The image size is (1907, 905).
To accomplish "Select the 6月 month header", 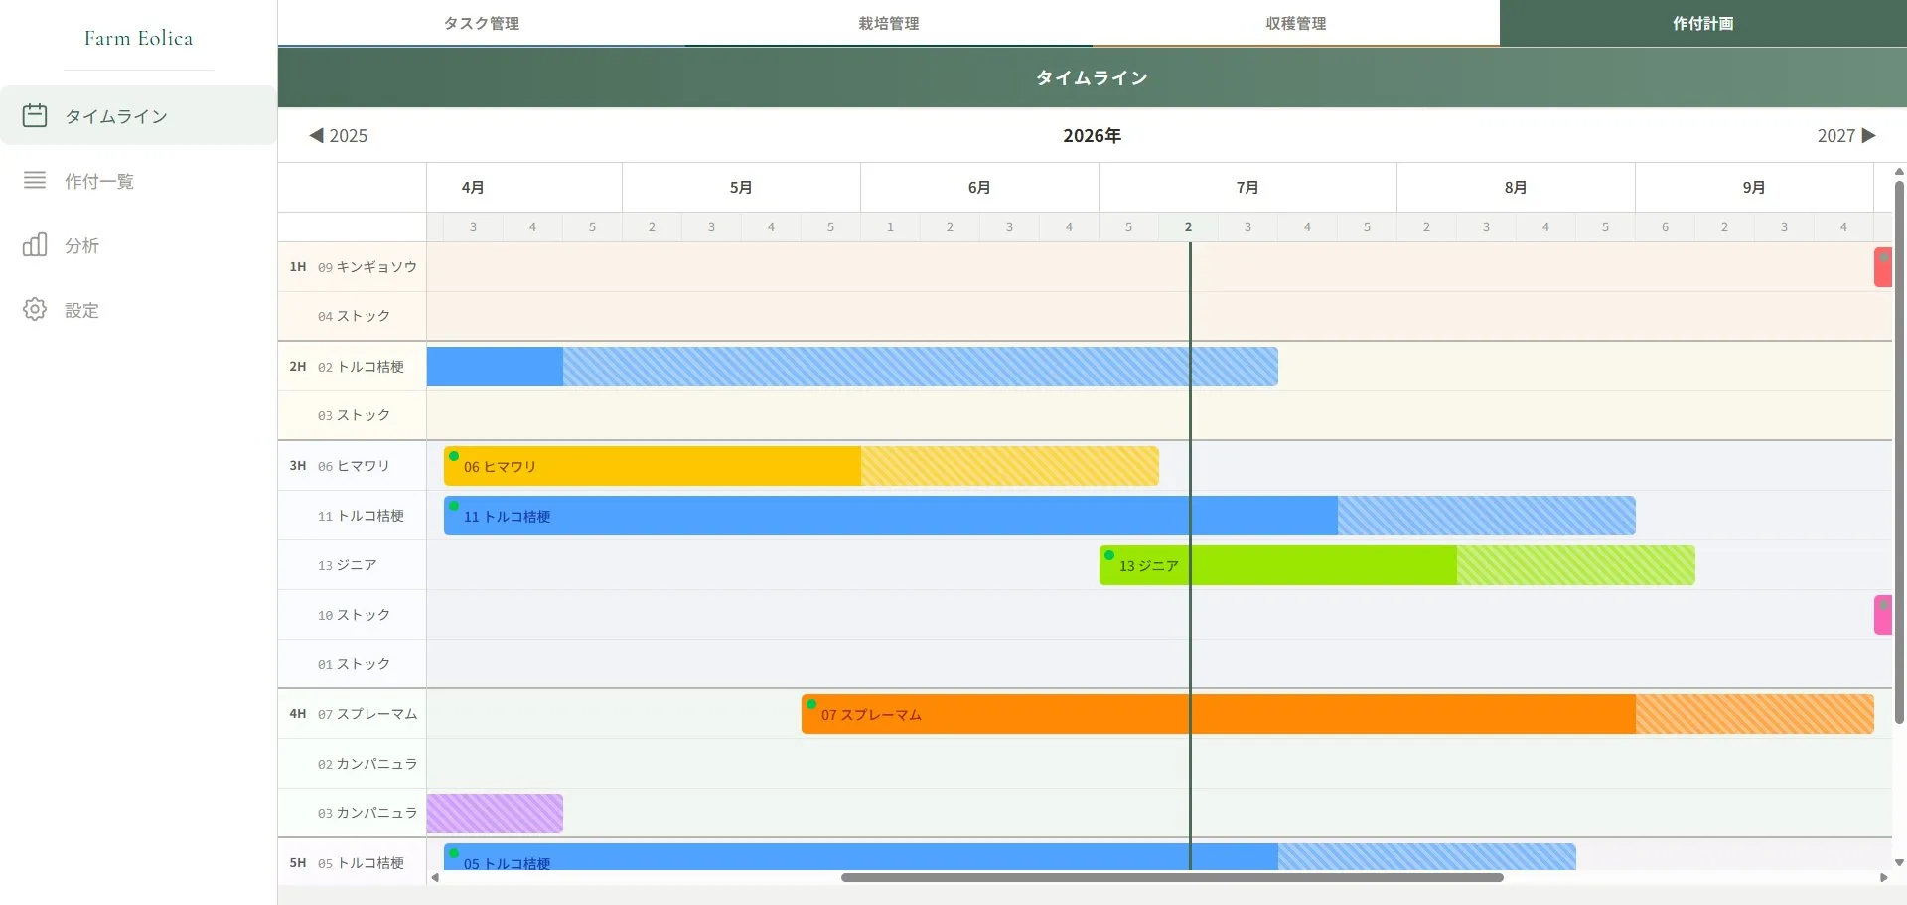I will click(x=979, y=187).
